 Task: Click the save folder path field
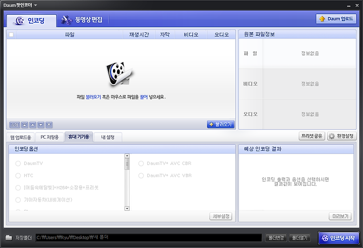149,237
